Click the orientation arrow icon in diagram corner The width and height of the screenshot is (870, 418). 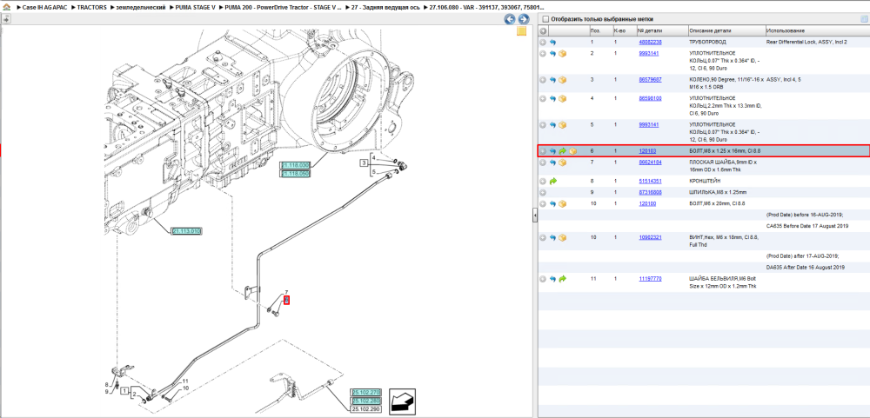[x=402, y=401]
